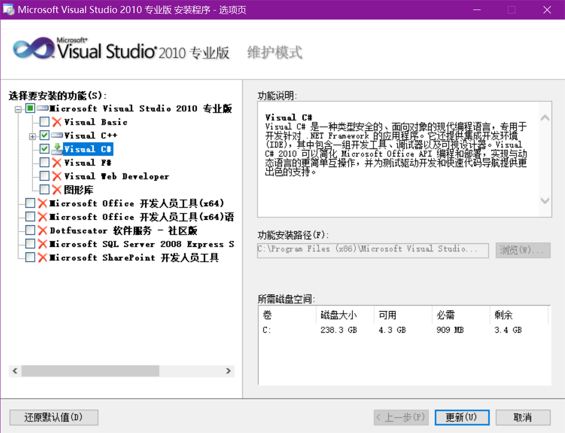Collapse the Microsoft Visual Studio 2010 专业版 node
Image resolution: width=565 pixels, height=433 pixels.
point(18,109)
